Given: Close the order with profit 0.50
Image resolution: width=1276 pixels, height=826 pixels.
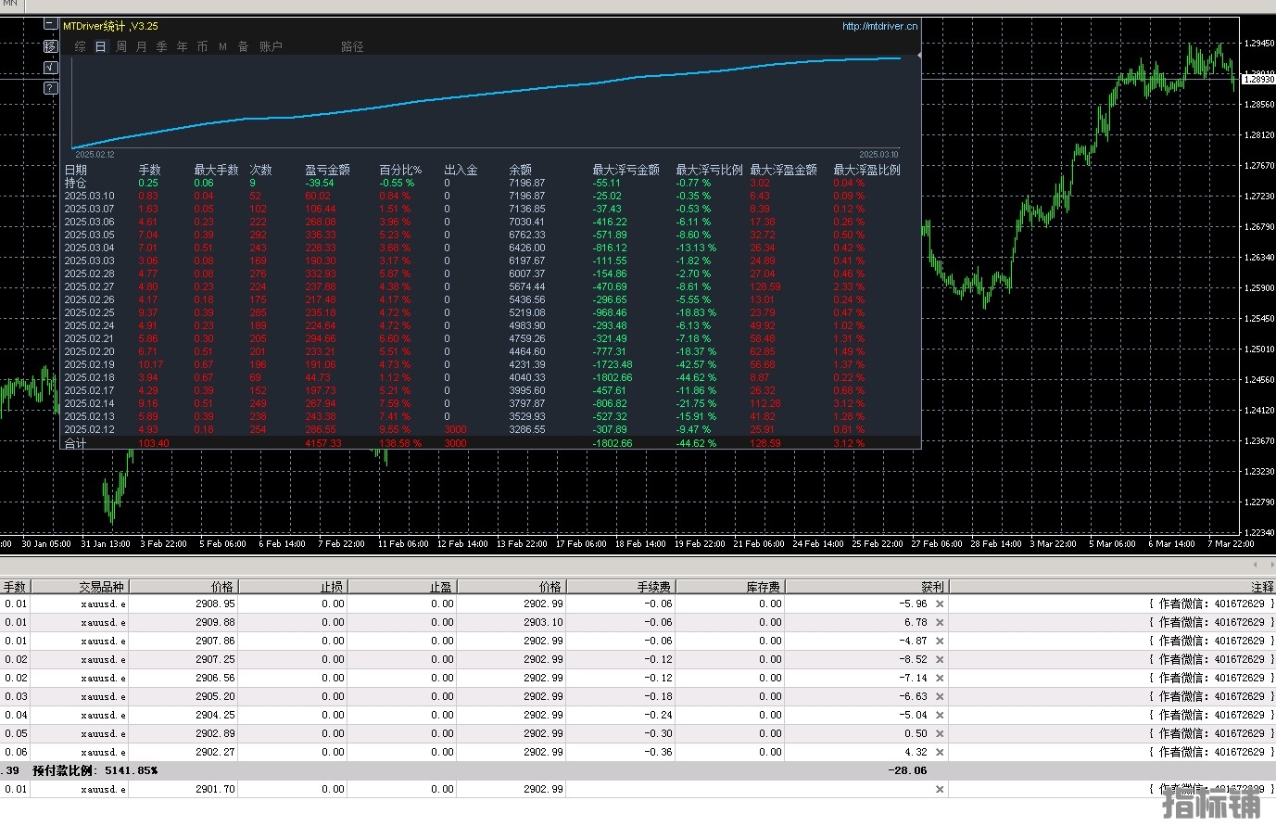Looking at the screenshot, I should point(940,733).
